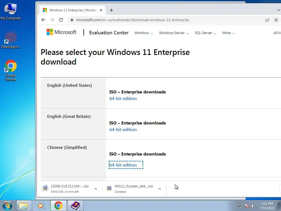Expand options for the 22000.318 ISO download

coord(96,189)
